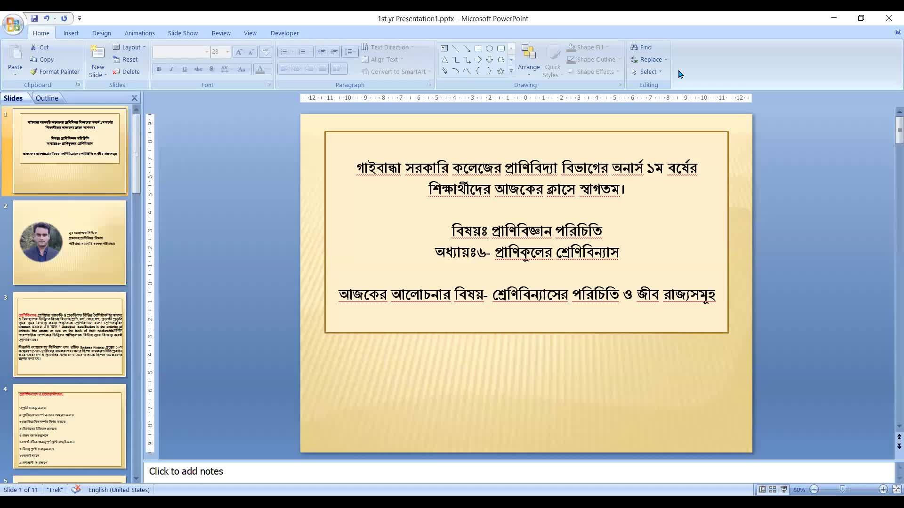Add a New Slide
904x508 pixels.
[x=98, y=61]
